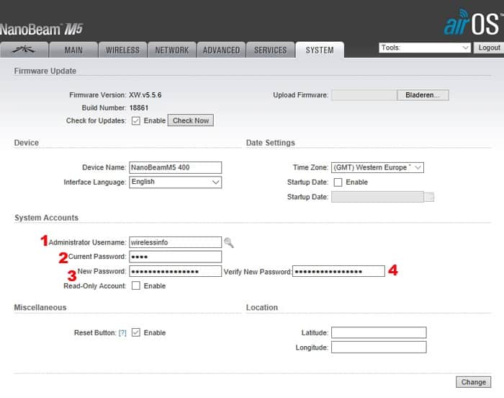Enable the Startup Date checkbox

(x=338, y=182)
